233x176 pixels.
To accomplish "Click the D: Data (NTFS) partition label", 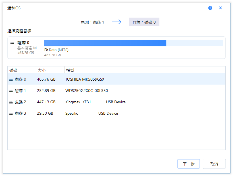I will click(x=56, y=50).
